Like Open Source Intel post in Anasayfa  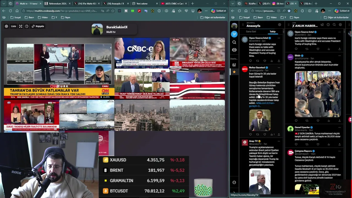pyautogui.click(x=265, y=61)
